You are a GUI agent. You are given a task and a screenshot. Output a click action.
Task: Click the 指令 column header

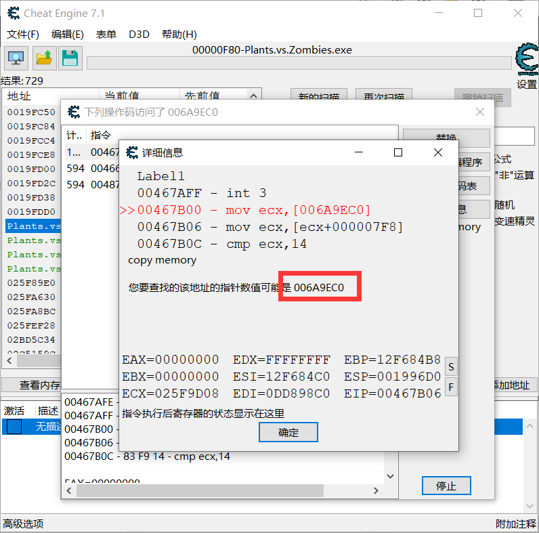101,135
